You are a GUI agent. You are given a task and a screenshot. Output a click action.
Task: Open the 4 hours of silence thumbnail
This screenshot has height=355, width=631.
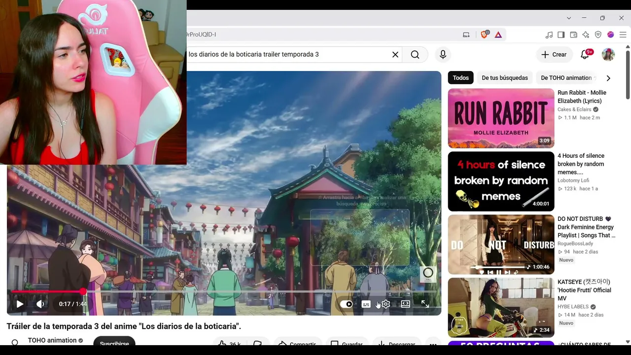tap(501, 181)
